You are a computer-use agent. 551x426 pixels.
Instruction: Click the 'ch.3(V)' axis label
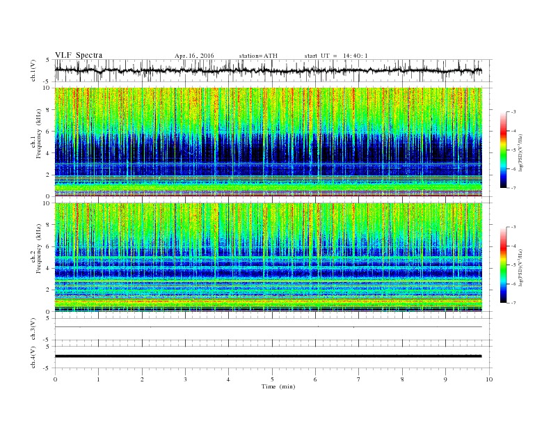click(x=33, y=329)
